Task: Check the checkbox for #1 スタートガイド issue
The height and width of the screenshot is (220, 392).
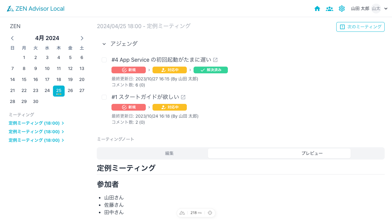Action: (x=104, y=97)
